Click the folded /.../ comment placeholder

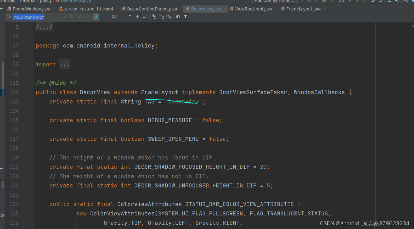44,27
